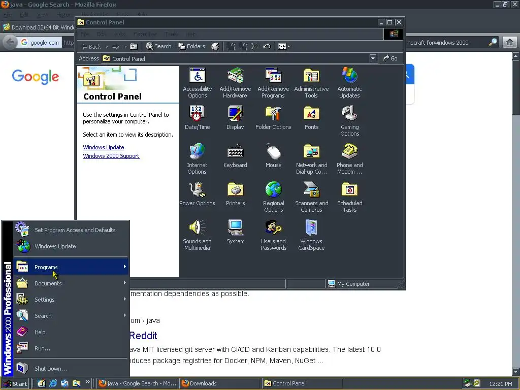Expand the Search submenu in Start menu
520x390 pixels.
(x=71, y=316)
